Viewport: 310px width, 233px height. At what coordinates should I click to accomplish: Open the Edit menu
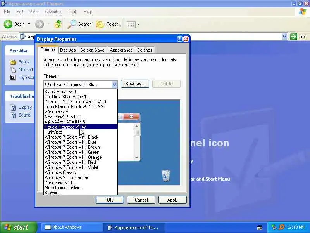coord(20,12)
